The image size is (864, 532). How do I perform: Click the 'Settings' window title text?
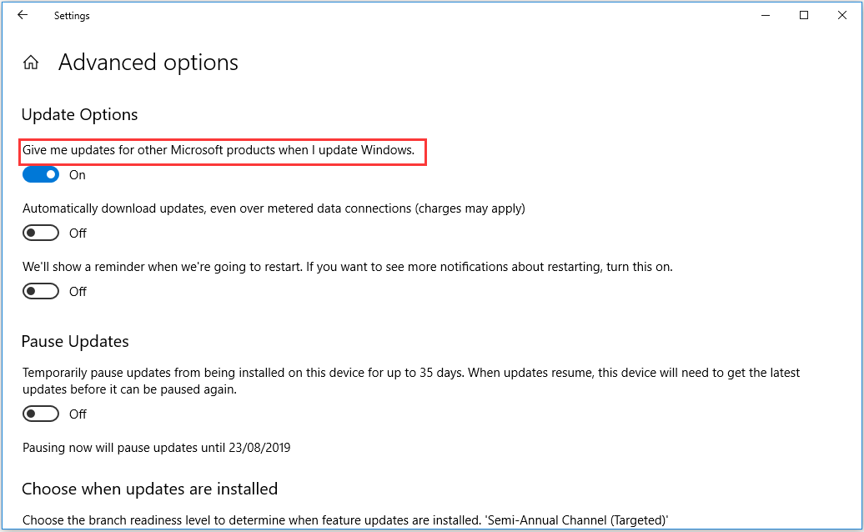click(72, 16)
